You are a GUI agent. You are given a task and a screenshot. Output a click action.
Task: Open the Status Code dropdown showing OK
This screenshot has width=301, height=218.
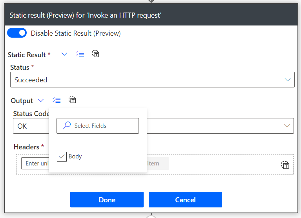[x=220, y=126]
